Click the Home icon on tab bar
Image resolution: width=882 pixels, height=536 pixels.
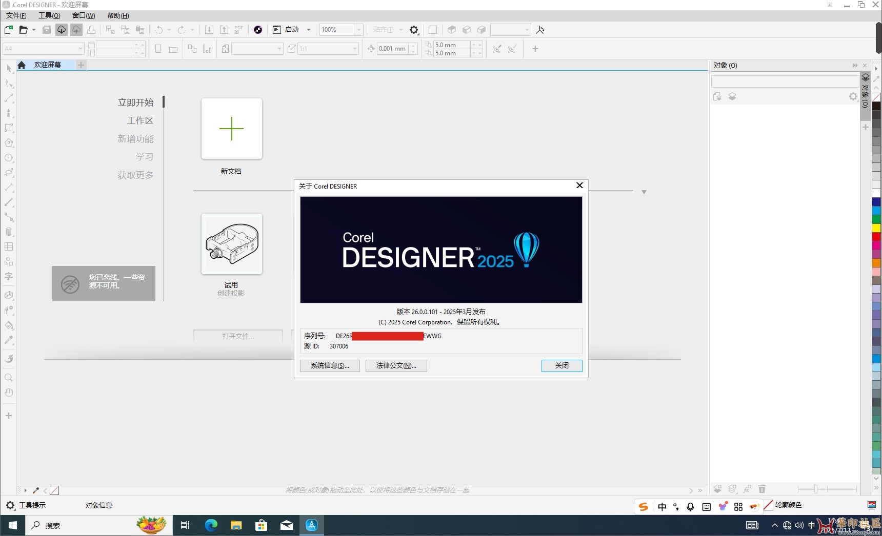tap(22, 65)
